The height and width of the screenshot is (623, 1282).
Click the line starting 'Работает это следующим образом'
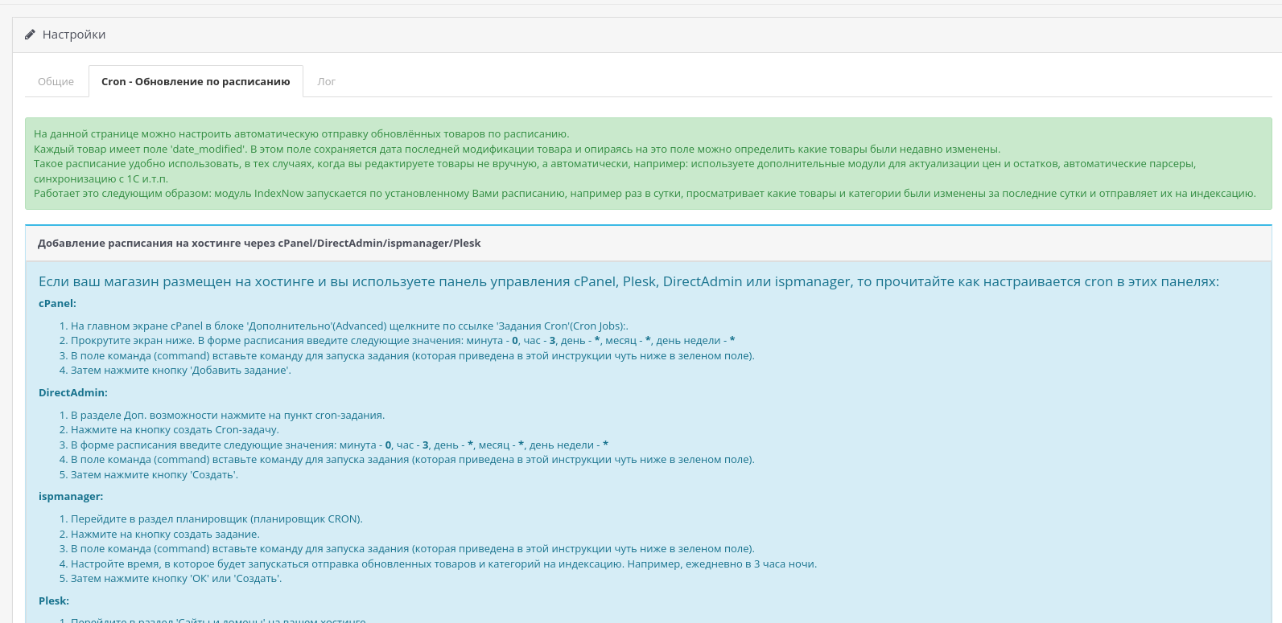click(x=645, y=193)
